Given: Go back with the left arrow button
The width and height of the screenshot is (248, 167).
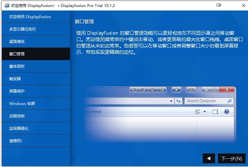Looking at the screenshot, I should [209, 158].
